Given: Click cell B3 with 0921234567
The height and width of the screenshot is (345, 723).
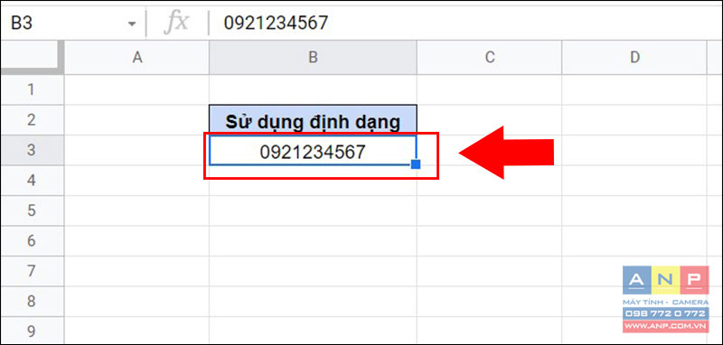Looking at the screenshot, I should click(x=313, y=151).
